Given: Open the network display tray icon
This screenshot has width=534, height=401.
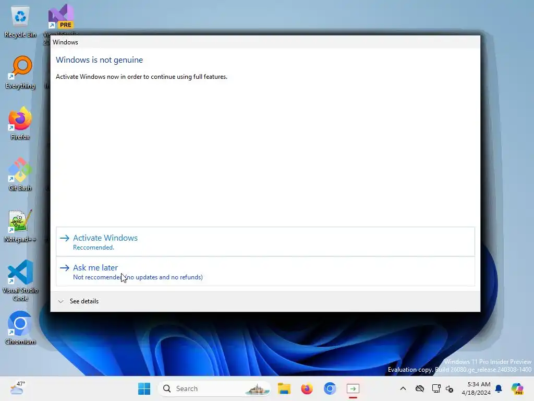Looking at the screenshot, I should [436, 388].
